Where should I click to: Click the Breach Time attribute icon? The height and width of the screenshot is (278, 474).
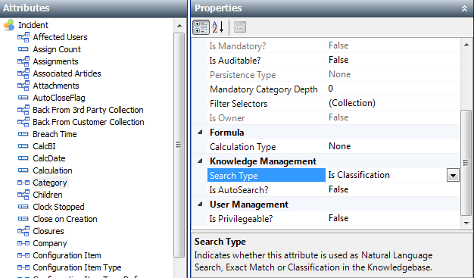(x=23, y=134)
